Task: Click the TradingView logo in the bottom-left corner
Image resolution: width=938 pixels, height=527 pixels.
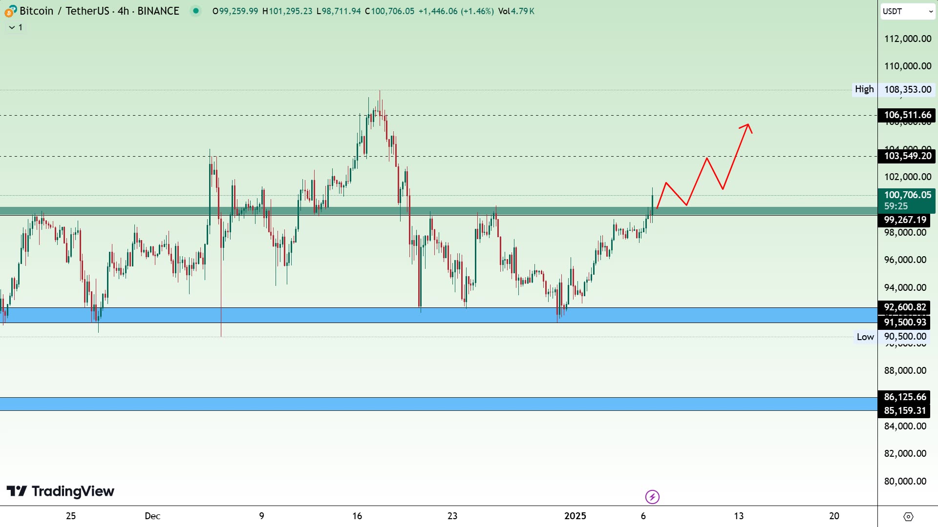Action: coord(61,491)
